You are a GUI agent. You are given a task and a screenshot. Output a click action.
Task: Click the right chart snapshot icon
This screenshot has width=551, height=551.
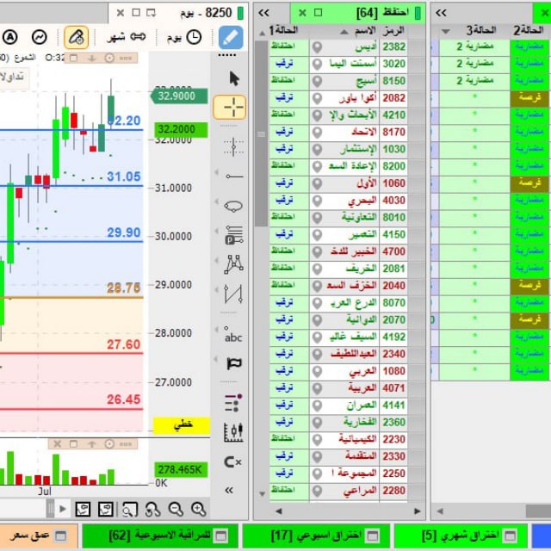click(106, 509)
